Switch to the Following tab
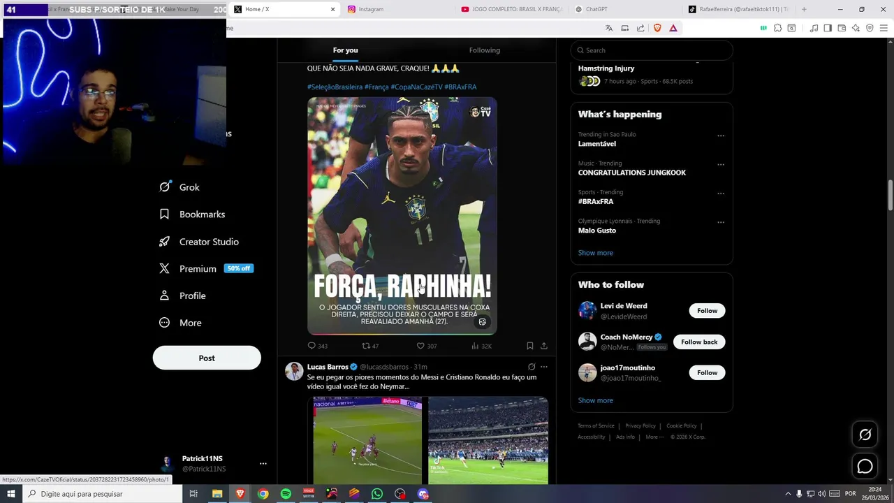The height and width of the screenshot is (503, 894). tap(485, 50)
